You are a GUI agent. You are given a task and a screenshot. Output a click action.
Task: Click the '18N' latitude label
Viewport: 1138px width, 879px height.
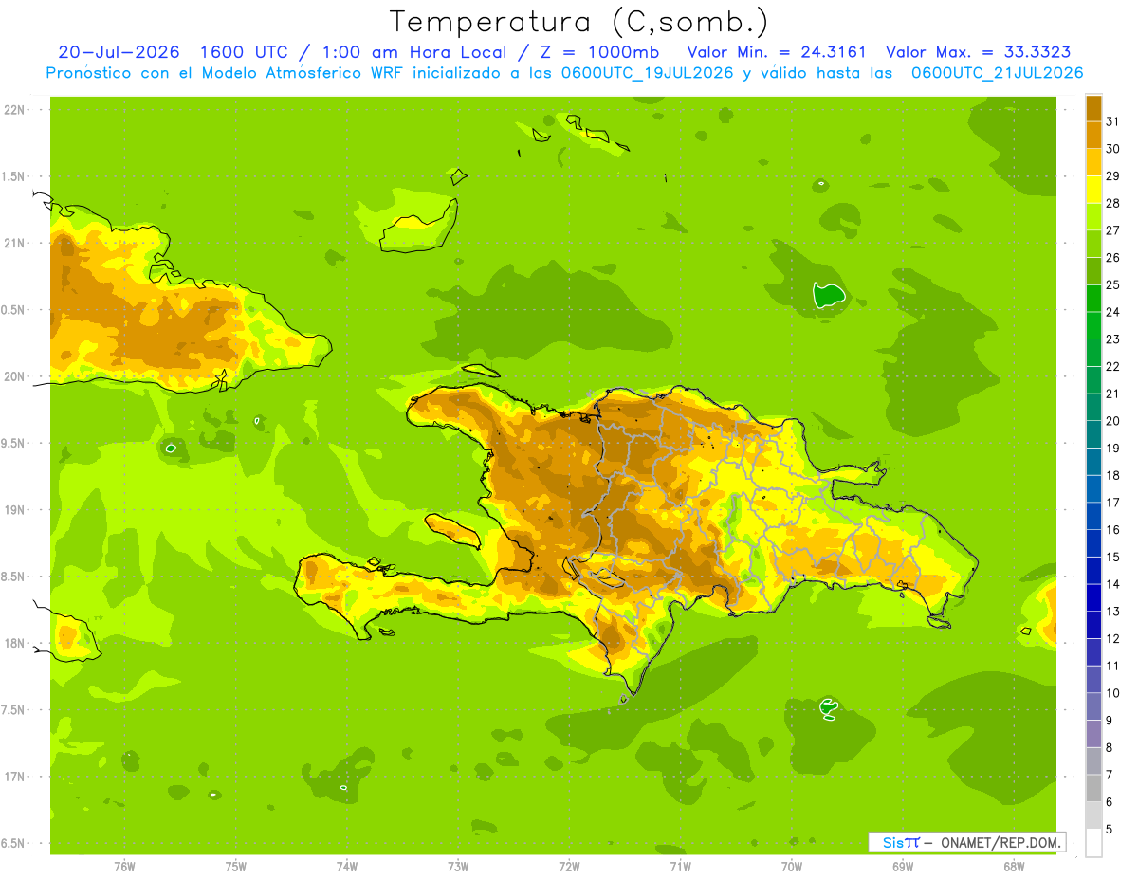pyautogui.click(x=15, y=643)
